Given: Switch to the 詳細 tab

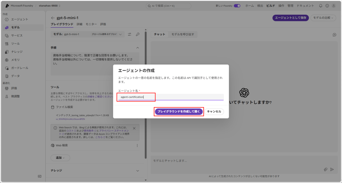Looking at the screenshot, I should tap(79, 24).
